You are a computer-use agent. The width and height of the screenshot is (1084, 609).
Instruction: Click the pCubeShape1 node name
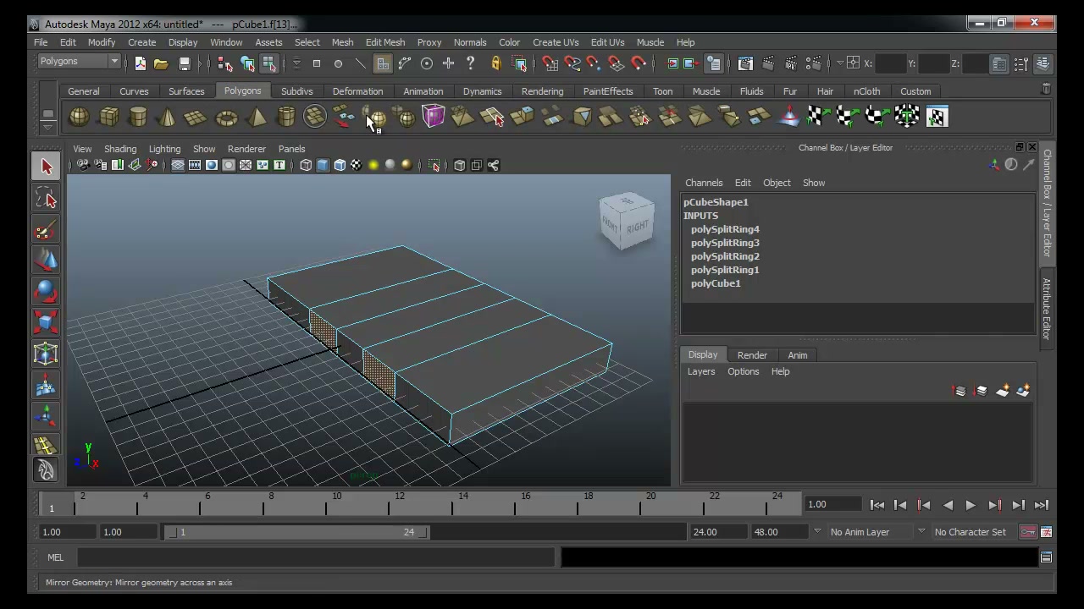(x=716, y=202)
